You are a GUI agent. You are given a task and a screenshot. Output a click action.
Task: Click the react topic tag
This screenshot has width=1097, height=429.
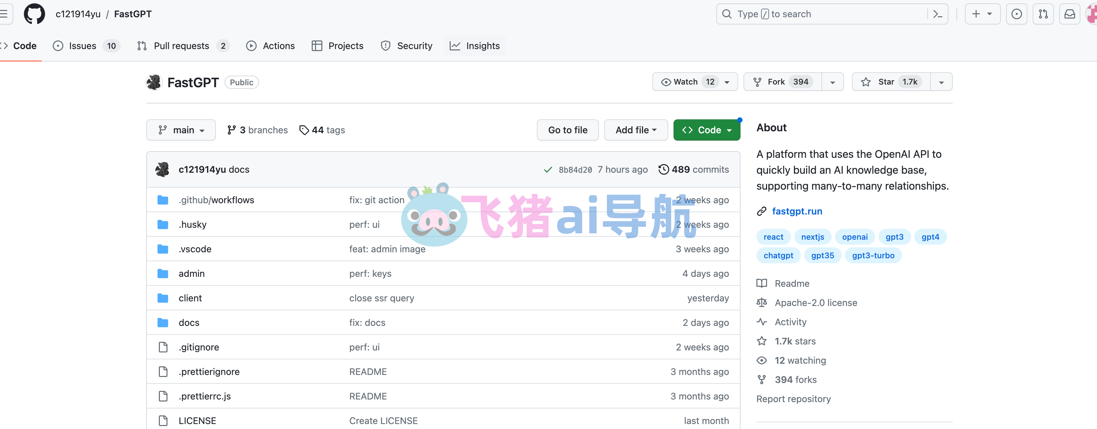[773, 237]
